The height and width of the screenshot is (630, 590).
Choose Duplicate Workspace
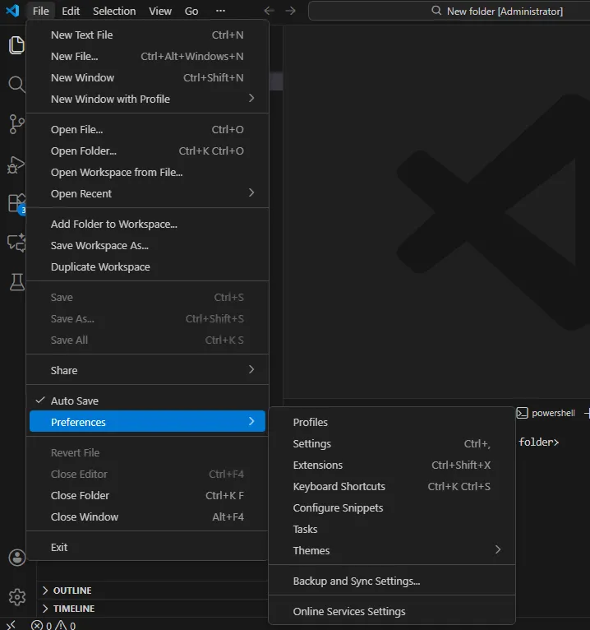pyautogui.click(x=147, y=266)
